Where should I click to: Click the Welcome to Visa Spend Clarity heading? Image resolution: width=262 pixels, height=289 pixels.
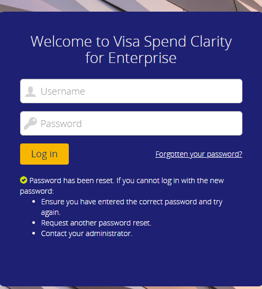point(131,42)
